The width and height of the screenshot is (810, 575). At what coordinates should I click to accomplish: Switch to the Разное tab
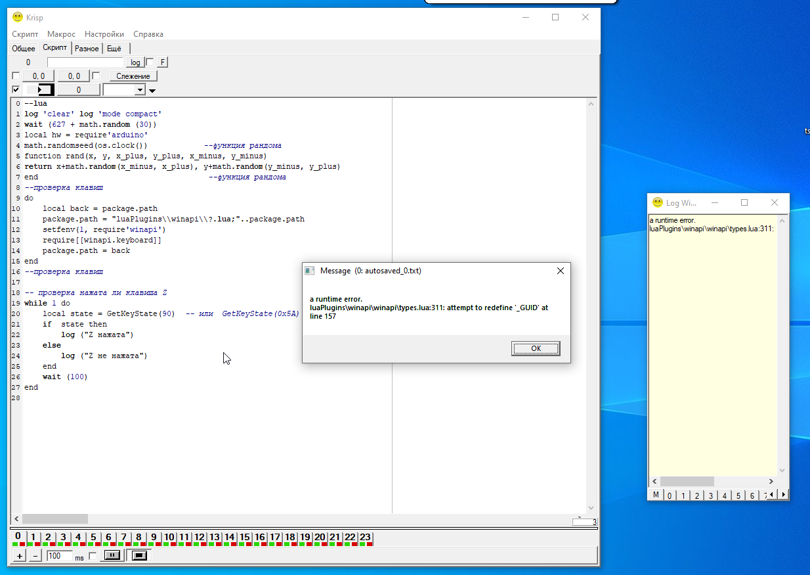[87, 49]
